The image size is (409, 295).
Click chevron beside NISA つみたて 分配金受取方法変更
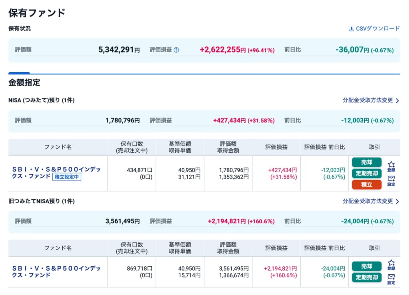click(x=397, y=101)
